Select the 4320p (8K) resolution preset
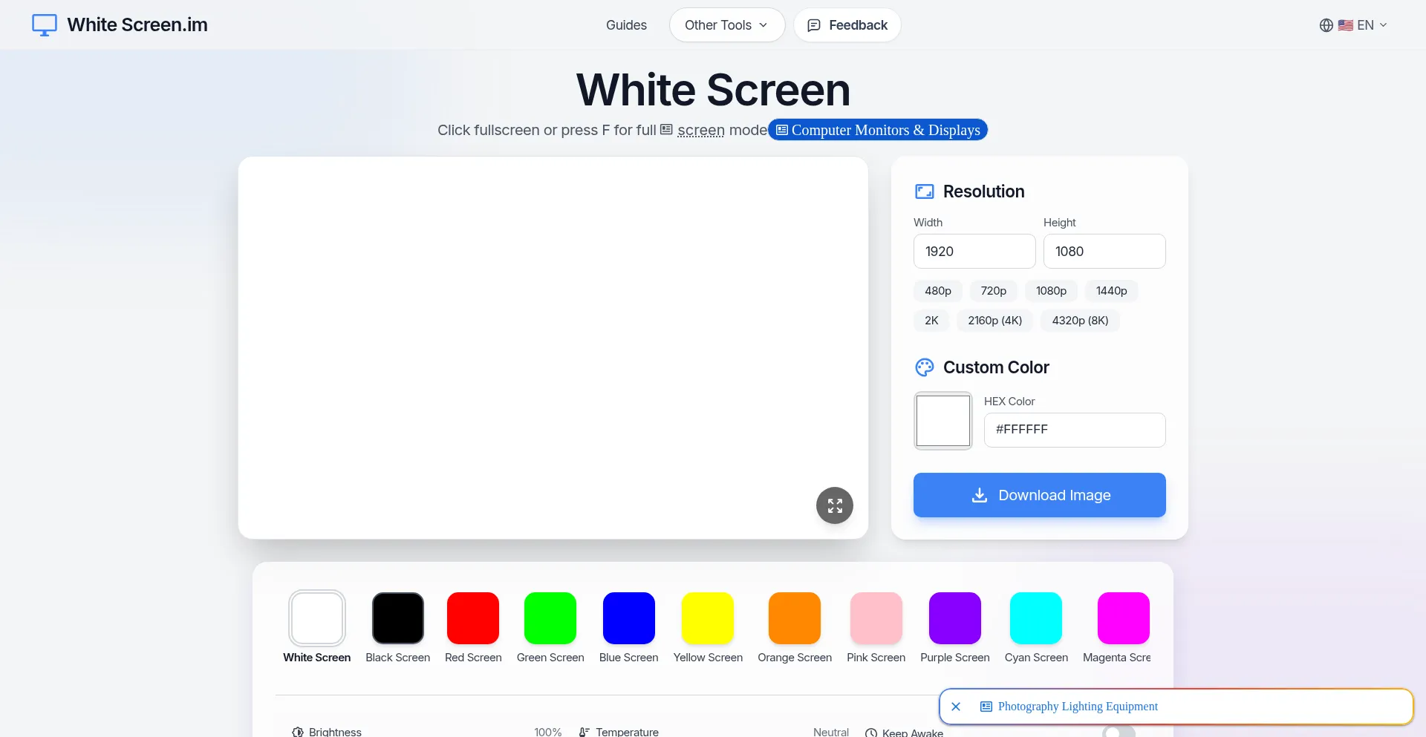 [1081, 321]
